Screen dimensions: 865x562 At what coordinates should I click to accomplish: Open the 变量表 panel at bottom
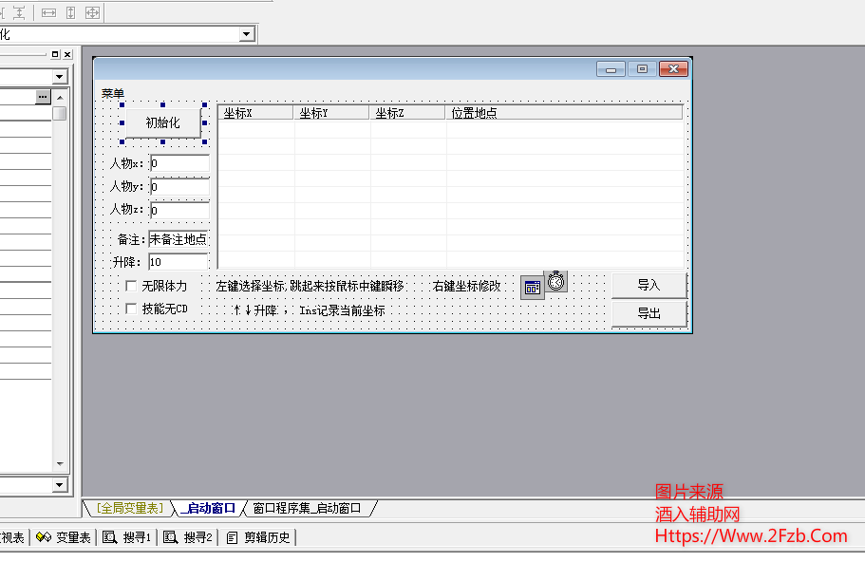pos(64,537)
